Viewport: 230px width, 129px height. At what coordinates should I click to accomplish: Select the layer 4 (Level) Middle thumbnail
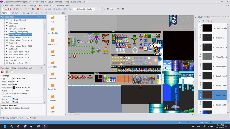point(207,85)
